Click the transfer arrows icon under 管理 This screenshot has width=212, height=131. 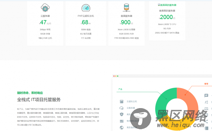click(x=206, y=102)
